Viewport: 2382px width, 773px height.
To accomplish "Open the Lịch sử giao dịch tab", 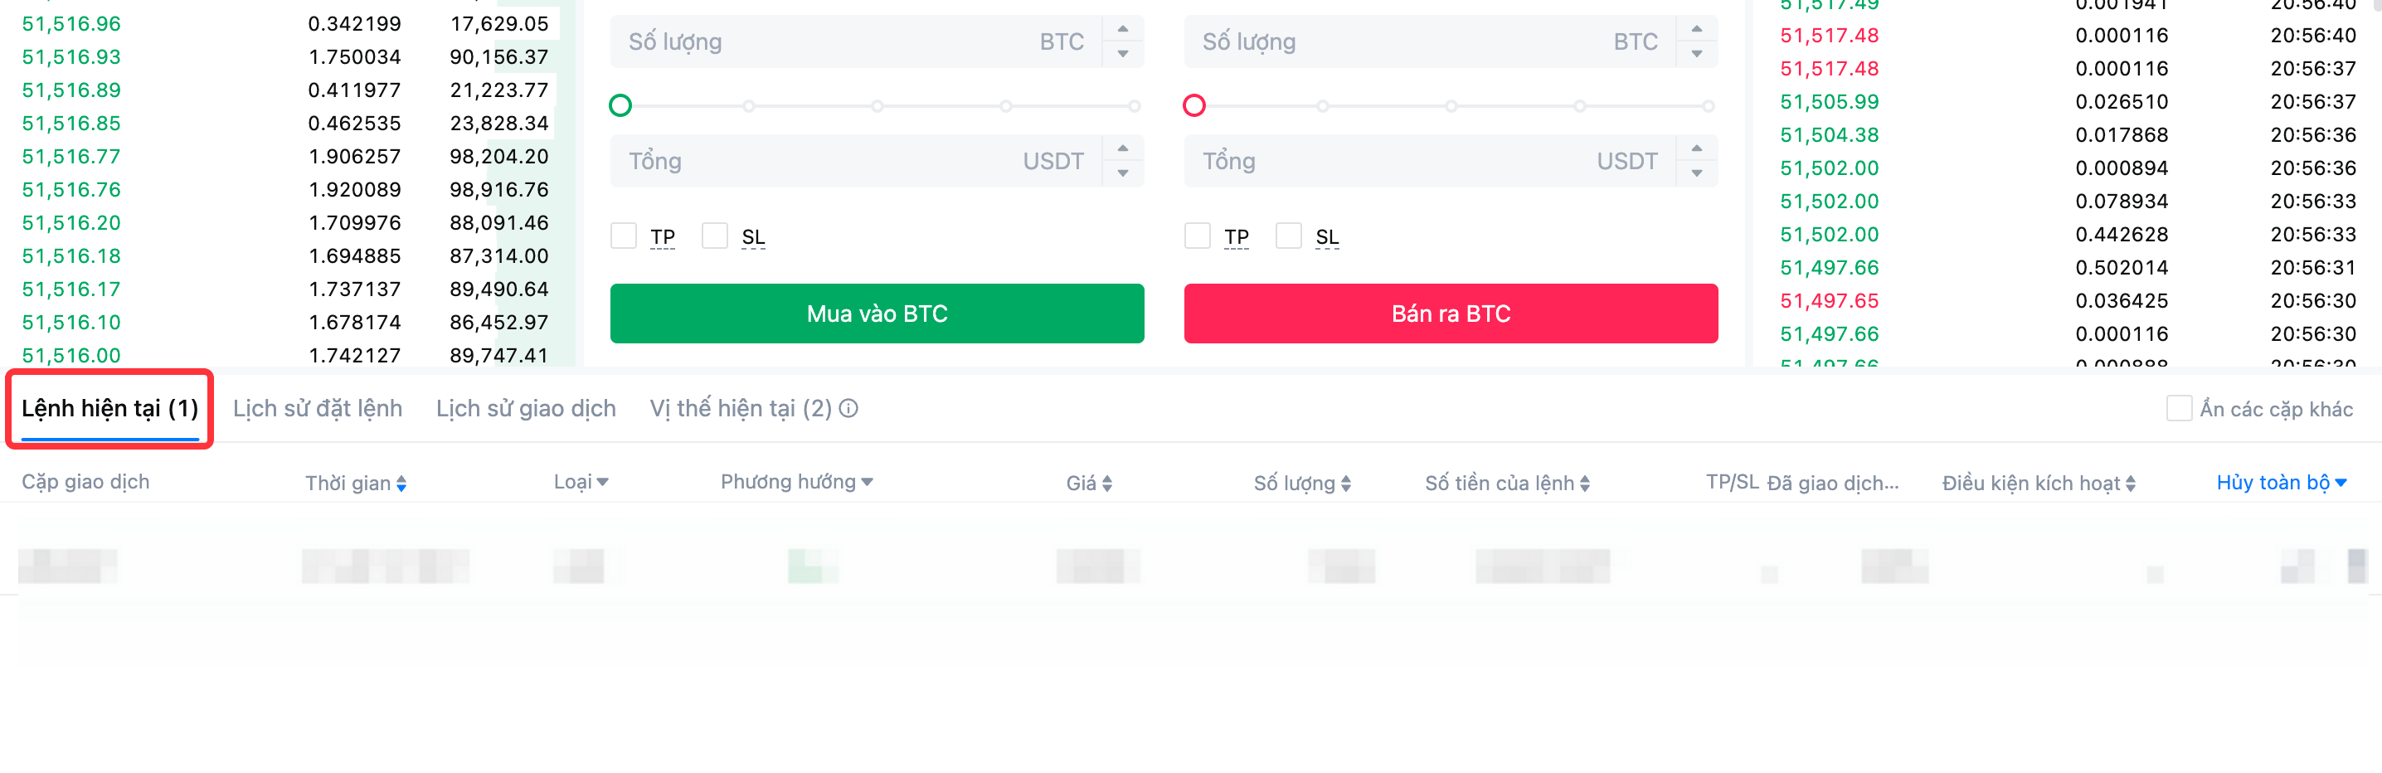I will click(x=525, y=409).
